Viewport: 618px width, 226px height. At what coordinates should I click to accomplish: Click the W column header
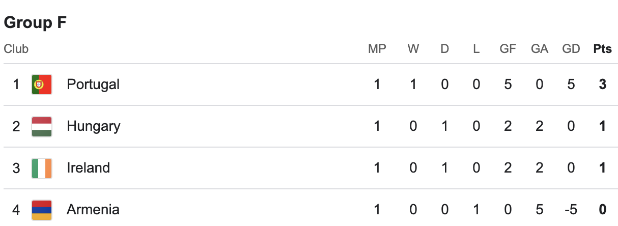coord(413,49)
